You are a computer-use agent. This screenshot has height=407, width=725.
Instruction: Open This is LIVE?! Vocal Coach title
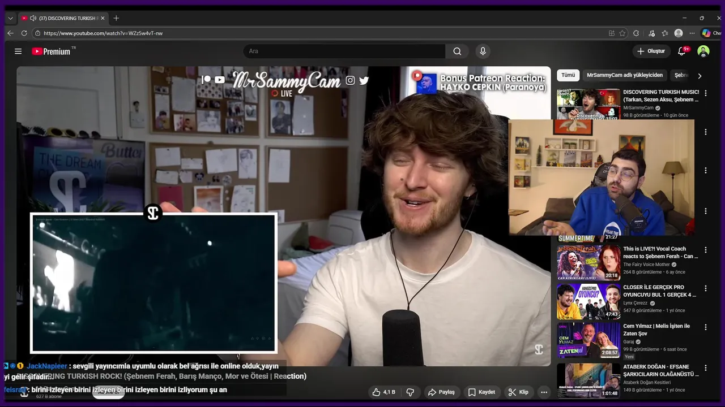(660, 253)
